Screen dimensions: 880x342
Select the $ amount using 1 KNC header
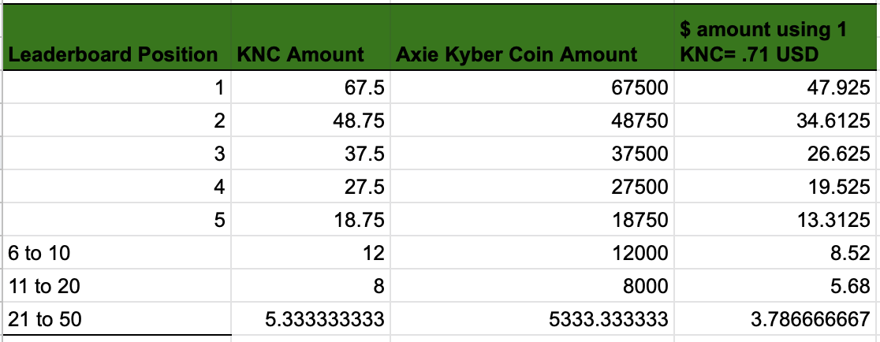[x=777, y=38]
